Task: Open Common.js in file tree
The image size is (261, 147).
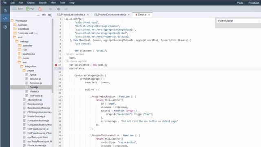Action: tap(35, 83)
